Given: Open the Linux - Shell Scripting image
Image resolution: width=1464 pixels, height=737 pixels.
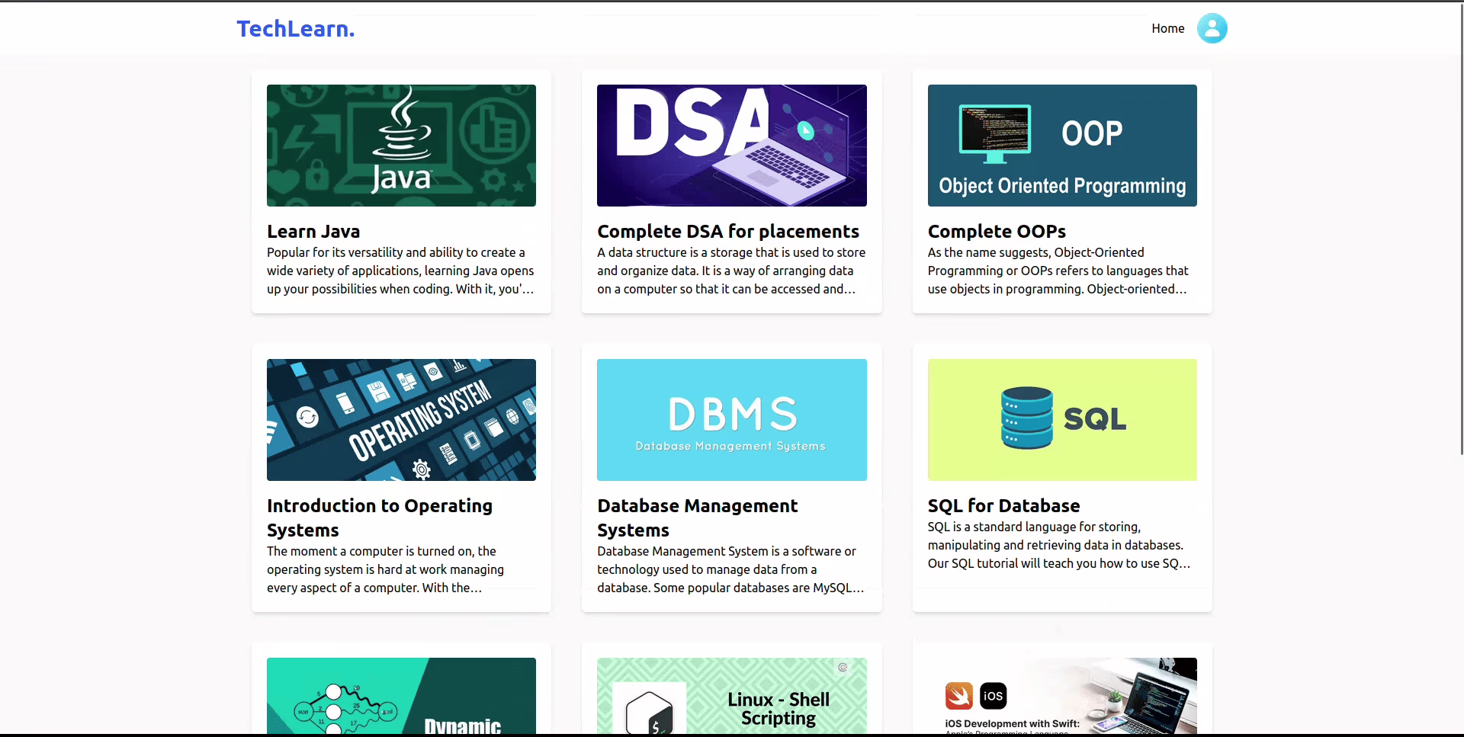Looking at the screenshot, I should (x=732, y=696).
